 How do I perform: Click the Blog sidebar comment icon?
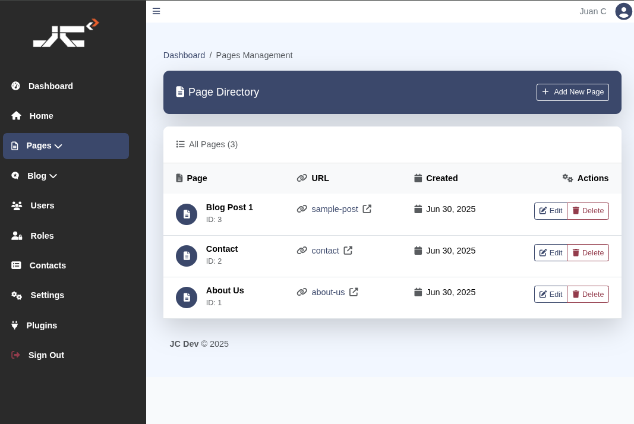tap(15, 176)
